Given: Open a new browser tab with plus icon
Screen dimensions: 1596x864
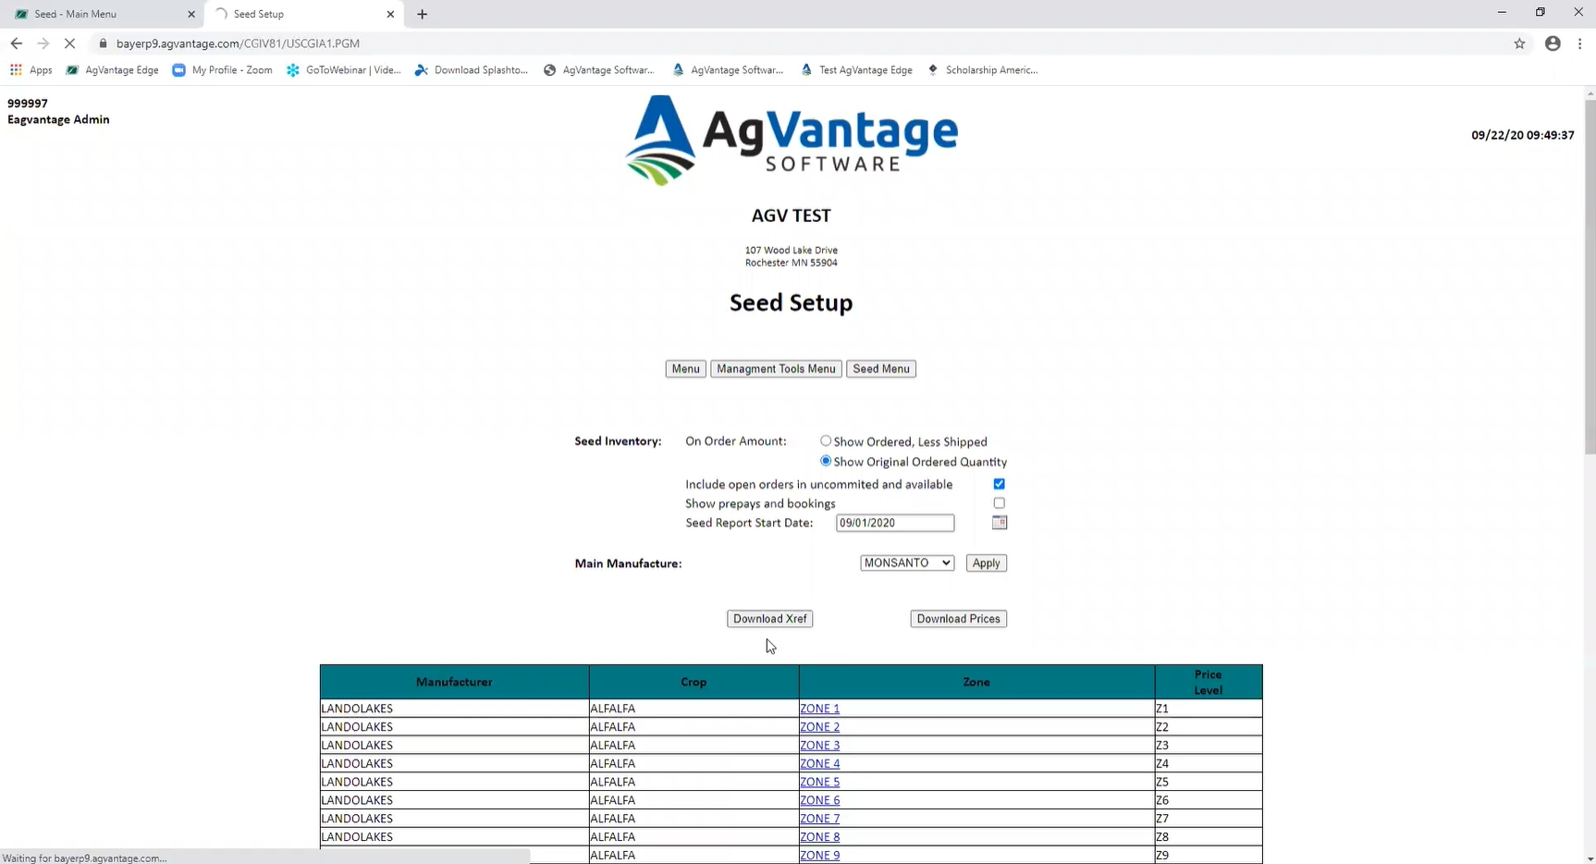Looking at the screenshot, I should pos(423,14).
